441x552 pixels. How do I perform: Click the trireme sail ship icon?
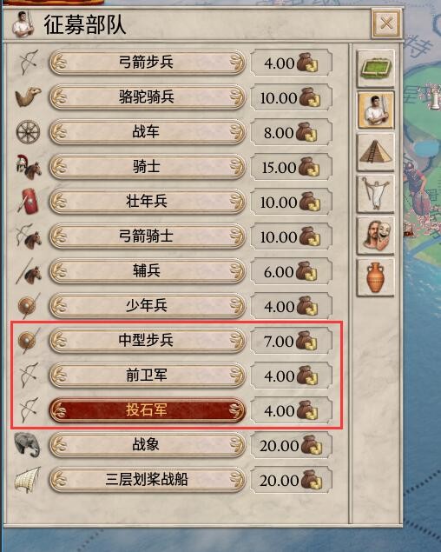pyautogui.click(x=28, y=480)
